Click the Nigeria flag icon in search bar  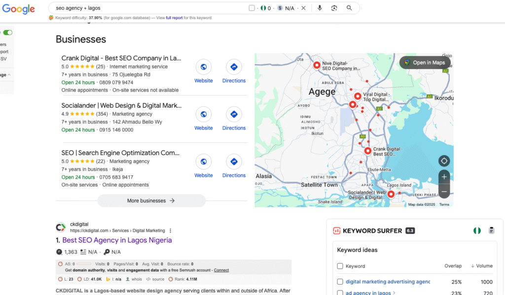pos(263,8)
